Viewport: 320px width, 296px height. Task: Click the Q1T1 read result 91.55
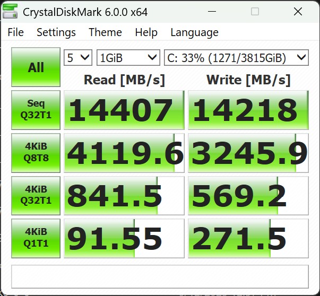[x=124, y=238]
